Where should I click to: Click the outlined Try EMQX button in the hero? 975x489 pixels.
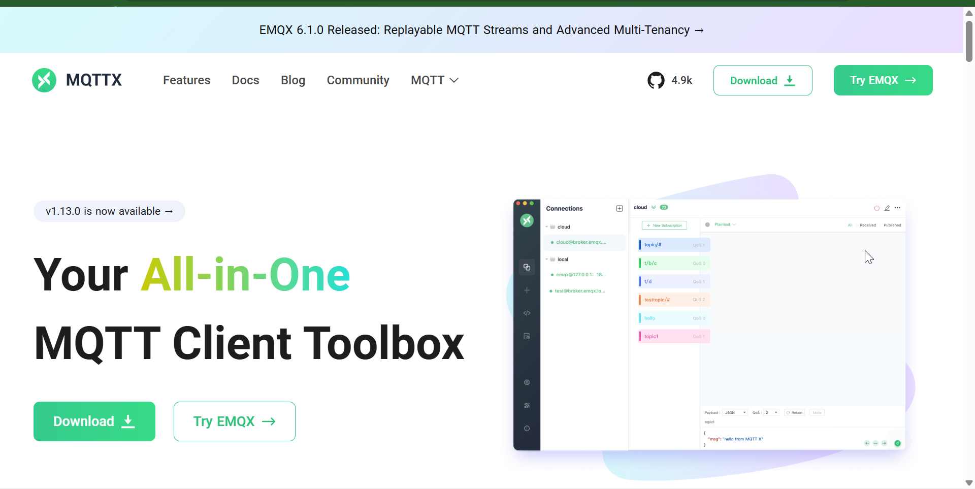coord(235,421)
